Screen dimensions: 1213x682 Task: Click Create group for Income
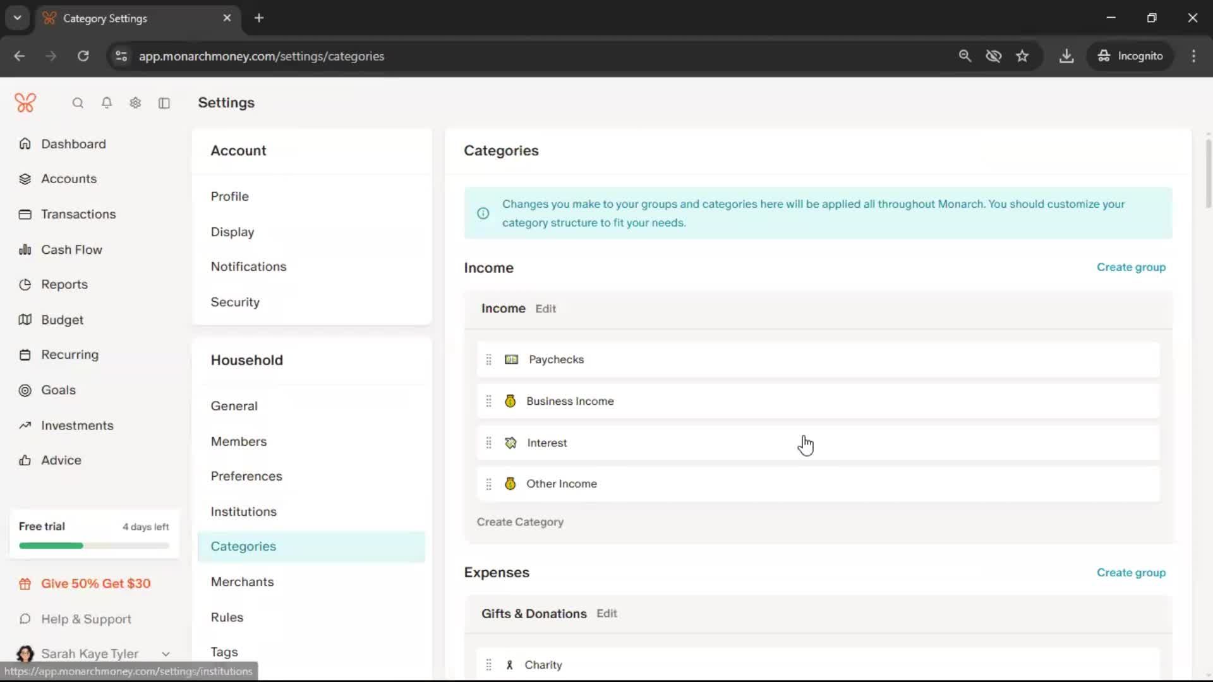pos(1131,268)
